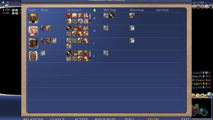Click molten metal tech in Sitting Bull's research list

[x=86, y=59]
